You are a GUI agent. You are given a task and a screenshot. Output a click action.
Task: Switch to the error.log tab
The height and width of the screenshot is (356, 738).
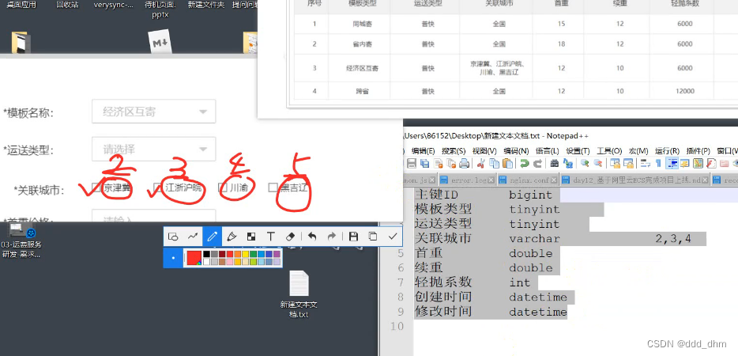point(469,180)
